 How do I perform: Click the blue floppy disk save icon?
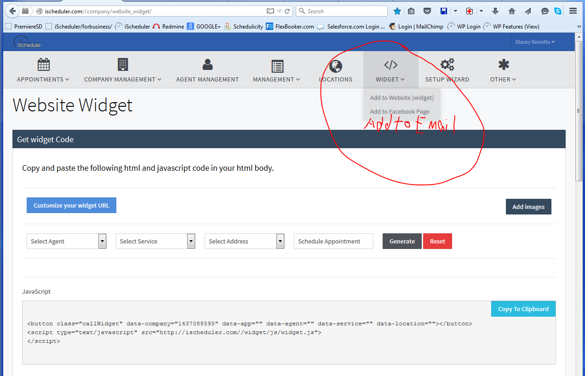tap(444, 11)
